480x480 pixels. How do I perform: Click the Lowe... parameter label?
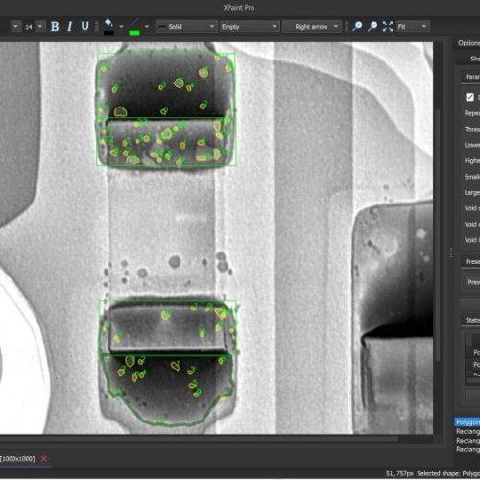click(472, 145)
